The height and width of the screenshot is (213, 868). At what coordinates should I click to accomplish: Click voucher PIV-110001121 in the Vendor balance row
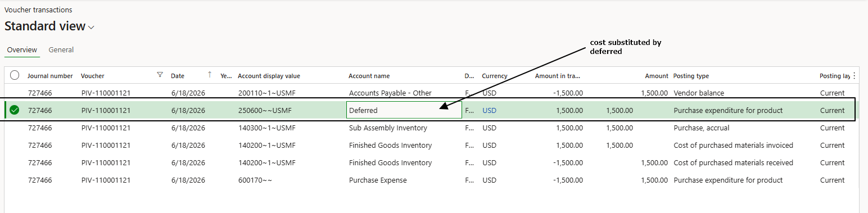[106, 93]
